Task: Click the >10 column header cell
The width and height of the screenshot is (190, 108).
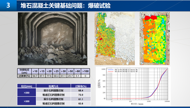Action: coord(35,71)
